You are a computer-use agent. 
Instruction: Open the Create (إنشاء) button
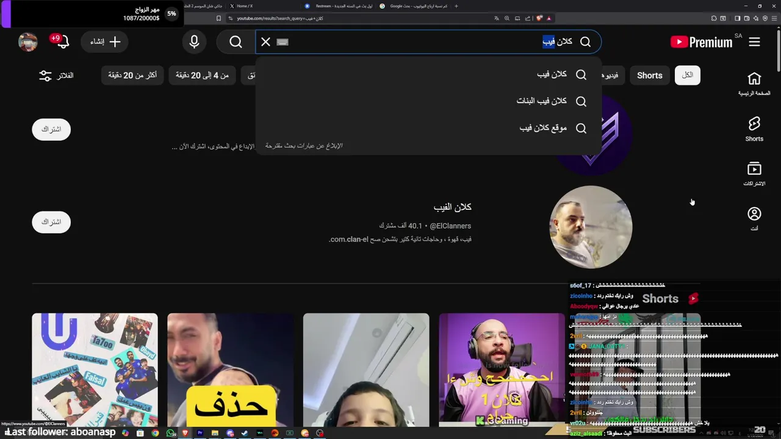(x=105, y=42)
